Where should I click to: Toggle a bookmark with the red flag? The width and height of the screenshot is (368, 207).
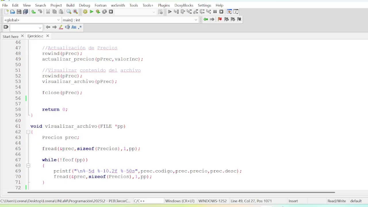point(220,19)
